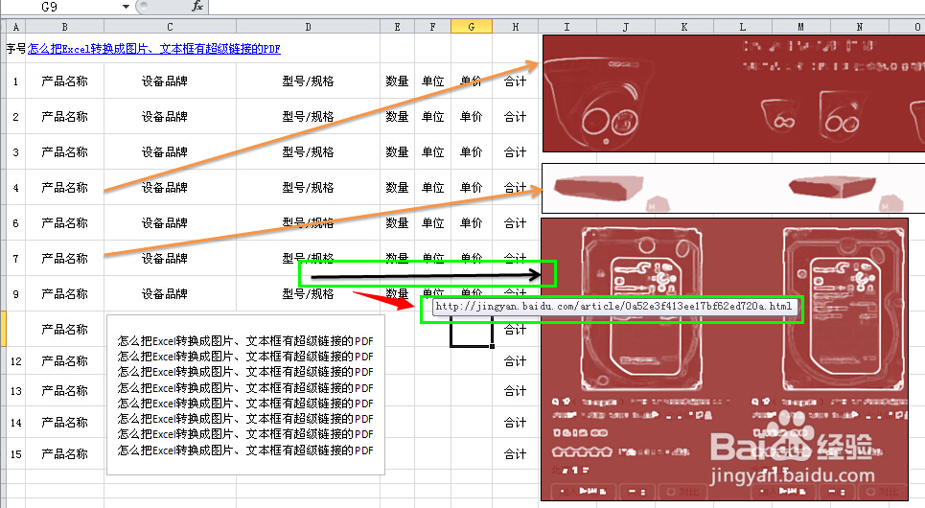Select row header 6
925x508 pixels.
tap(16, 222)
